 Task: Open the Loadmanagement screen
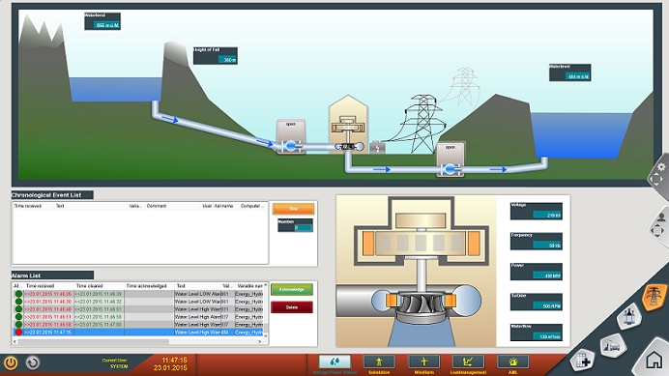[x=468, y=362]
